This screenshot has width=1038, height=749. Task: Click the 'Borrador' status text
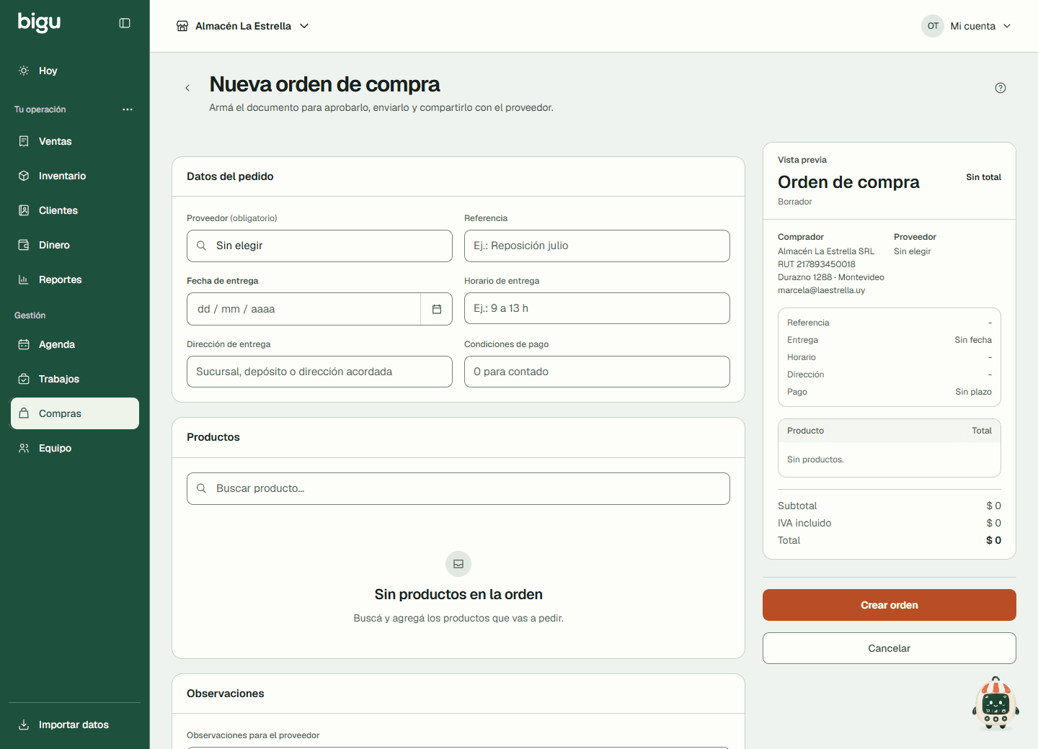coord(795,202)
